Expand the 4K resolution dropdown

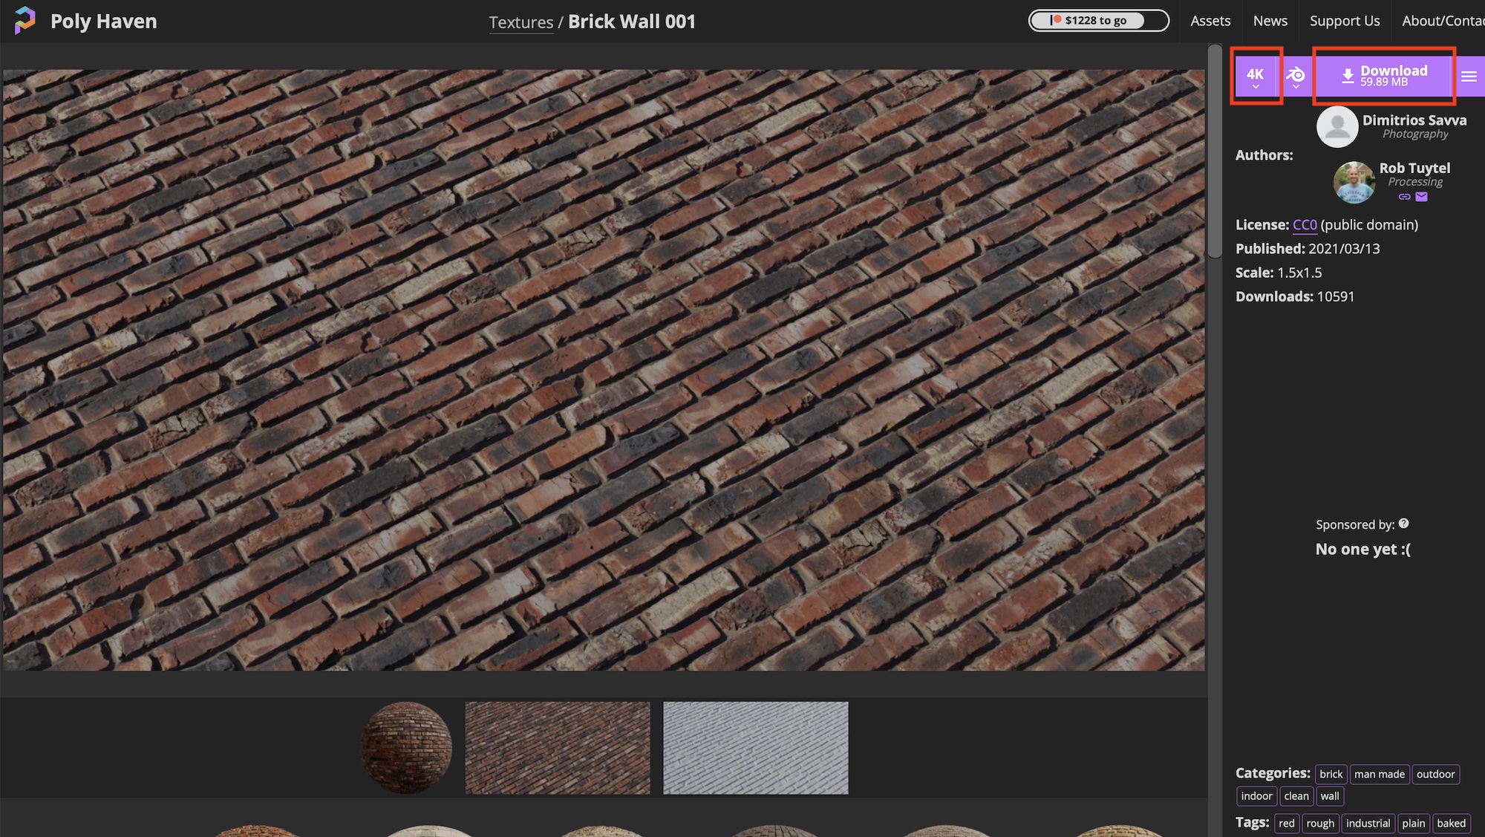[1255, 76]
